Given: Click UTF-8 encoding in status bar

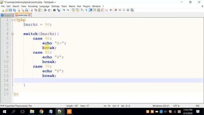Looking at the screenshot, I should pyautogui.click(x=176, y=106).
